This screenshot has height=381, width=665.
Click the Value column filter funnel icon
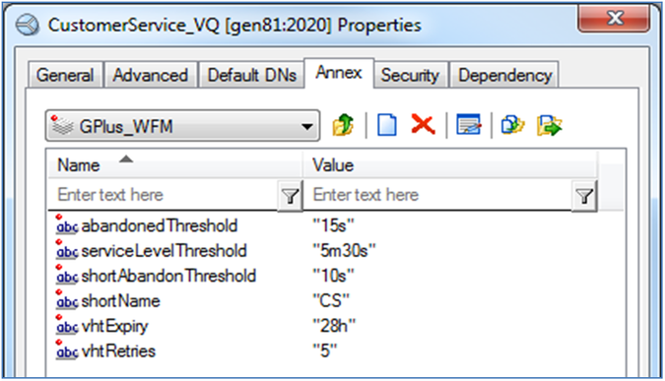[584, 195]
